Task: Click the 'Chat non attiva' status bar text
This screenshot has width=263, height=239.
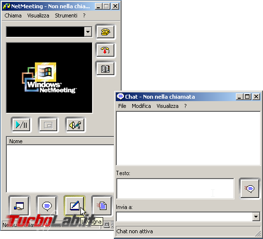Action: tap(135, 231)
